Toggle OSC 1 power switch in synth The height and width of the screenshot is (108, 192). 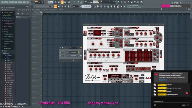point(100,28)
